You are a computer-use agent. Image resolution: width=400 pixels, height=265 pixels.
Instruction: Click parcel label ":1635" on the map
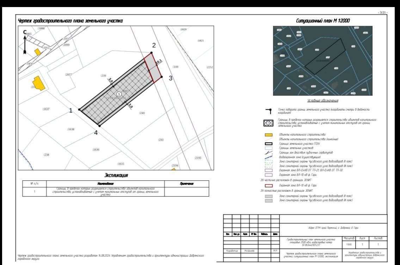coord(121,164)
